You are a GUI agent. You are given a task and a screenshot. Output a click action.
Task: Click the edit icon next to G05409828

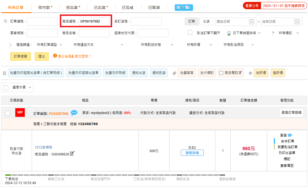click(72, 153)
